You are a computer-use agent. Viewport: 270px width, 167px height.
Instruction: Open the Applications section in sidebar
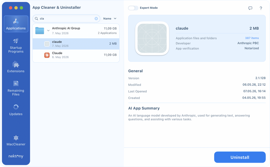(16, 24)
